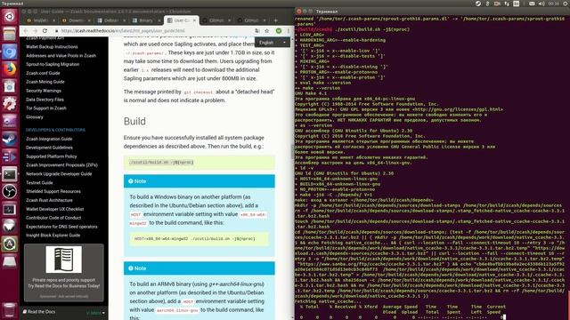The image size is (570, 320).
Task: Open the Files manager in the dock
Action: coord(10,34)
